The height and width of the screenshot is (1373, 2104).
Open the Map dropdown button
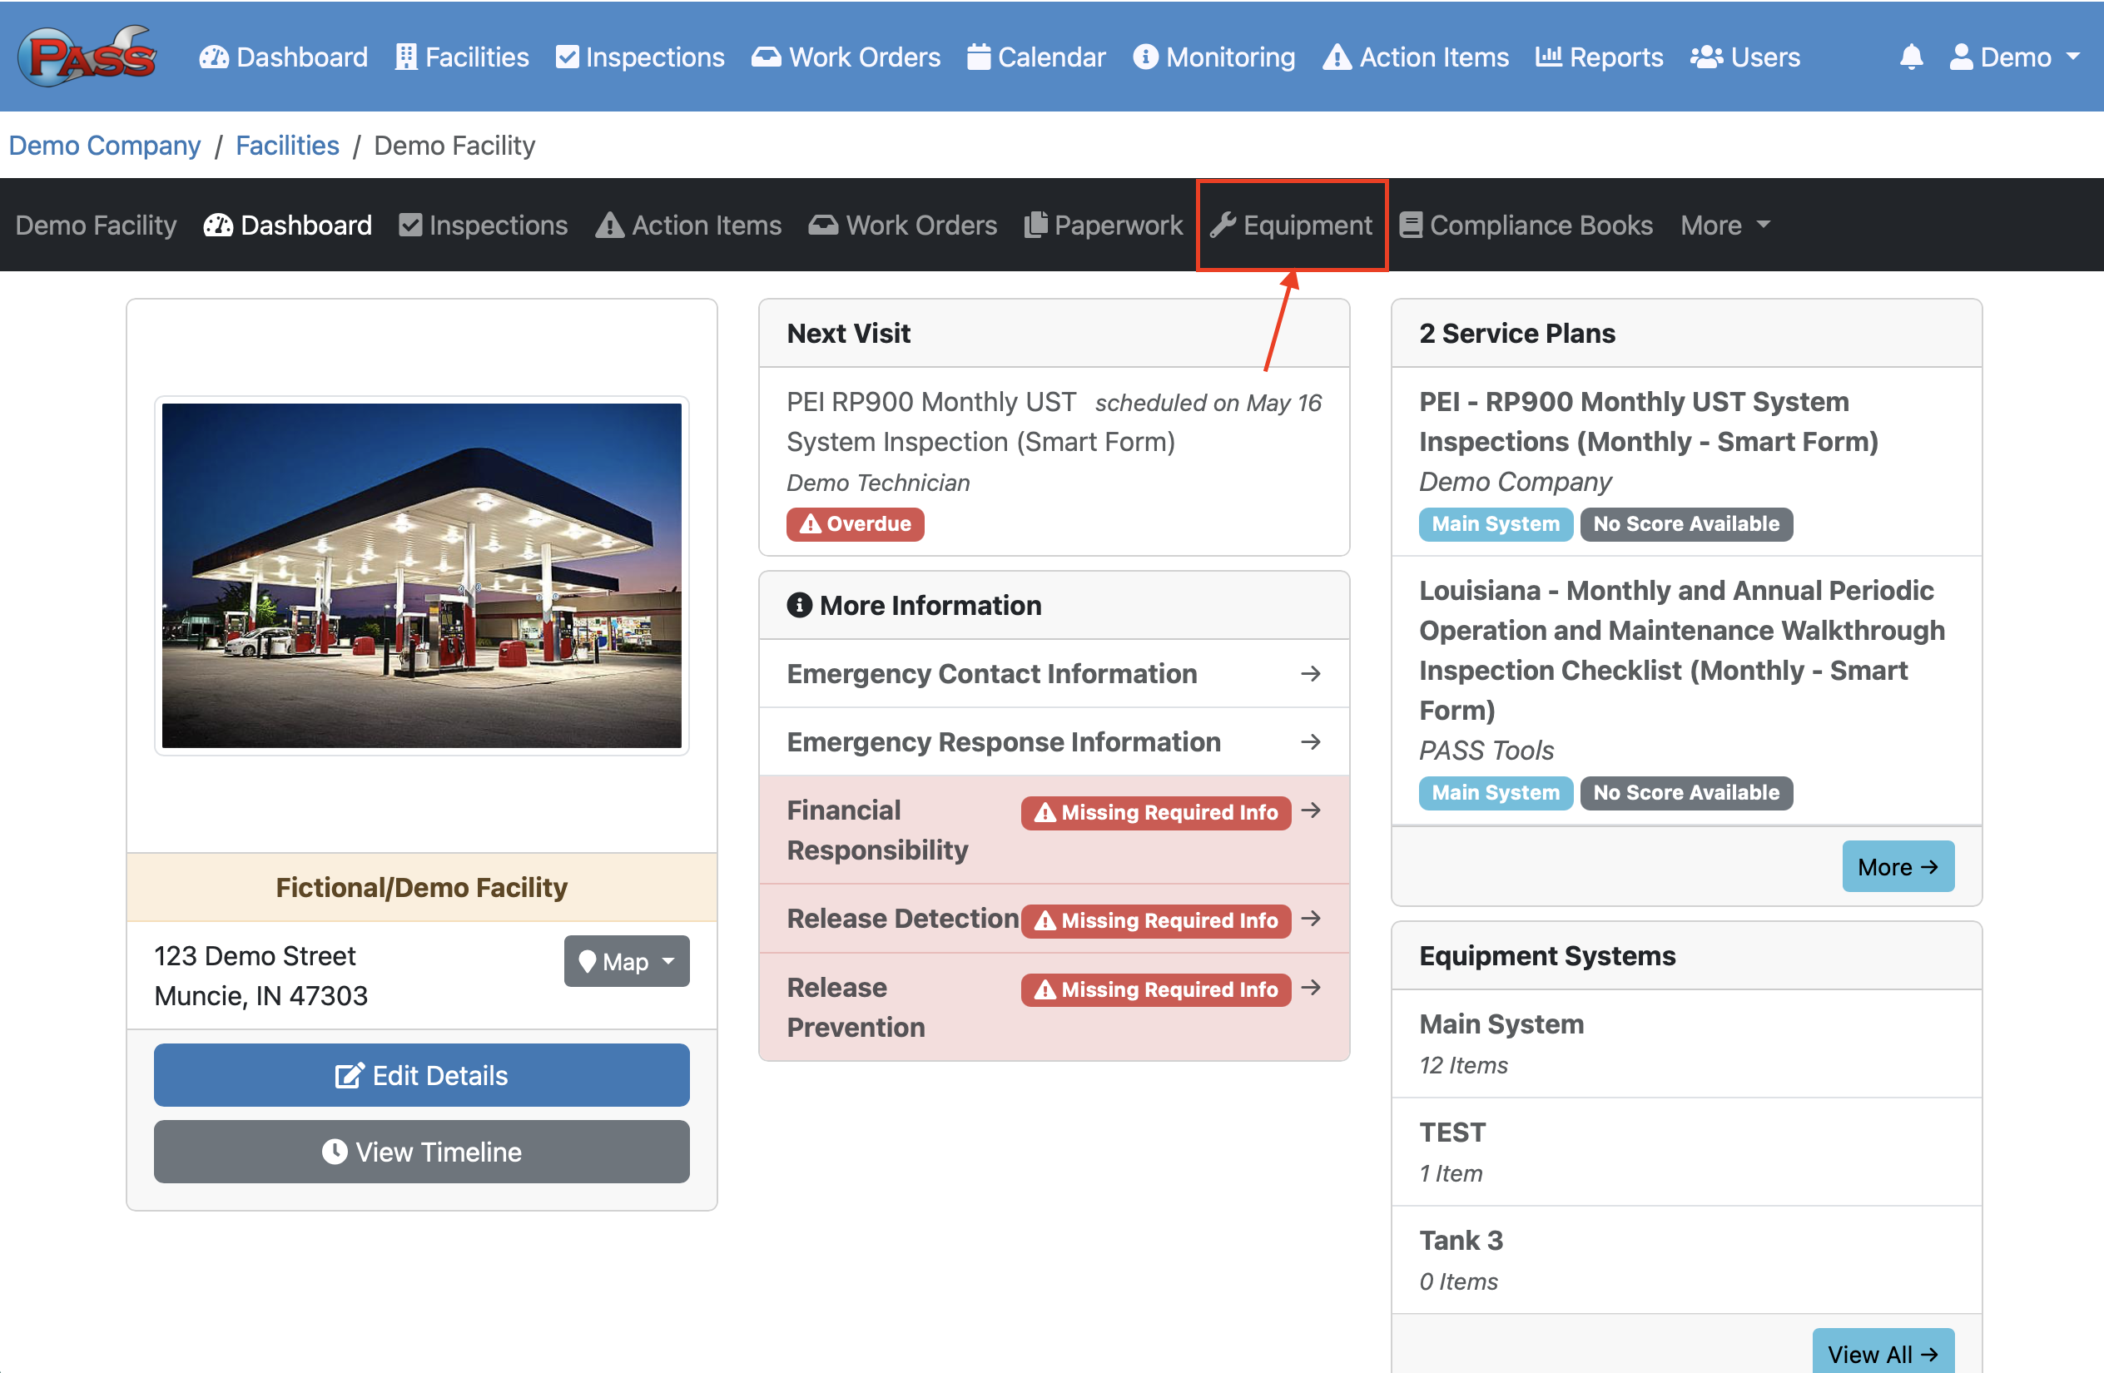[x=626, y=961]
